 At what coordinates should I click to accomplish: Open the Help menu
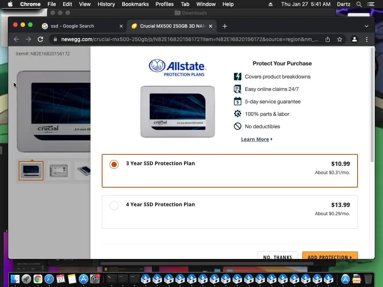tap(228, 4)
